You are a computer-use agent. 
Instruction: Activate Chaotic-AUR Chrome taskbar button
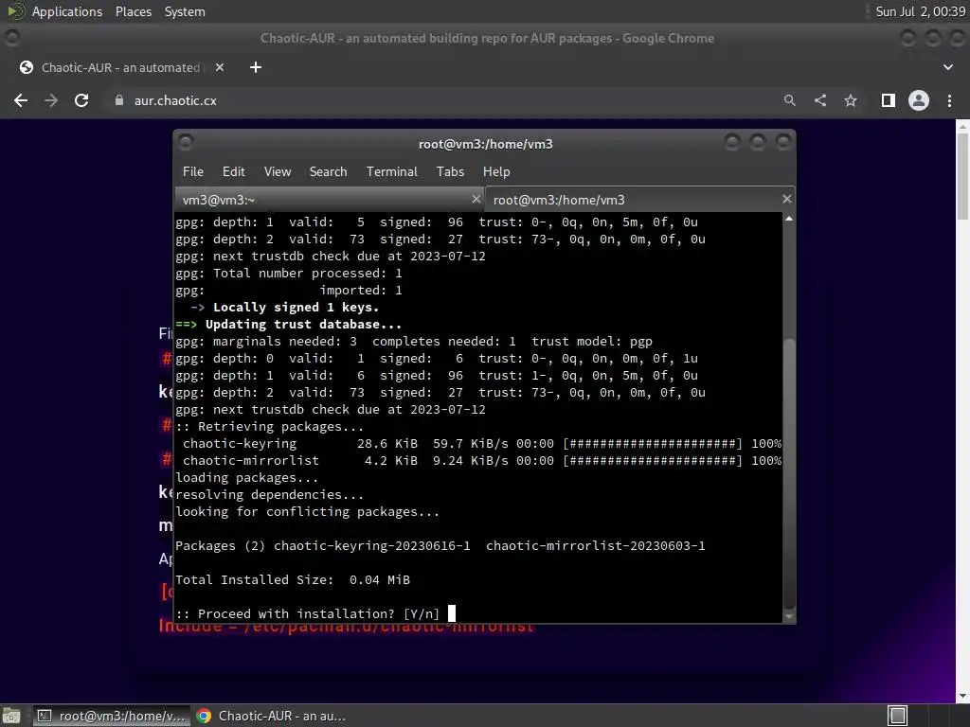[272, 716]
